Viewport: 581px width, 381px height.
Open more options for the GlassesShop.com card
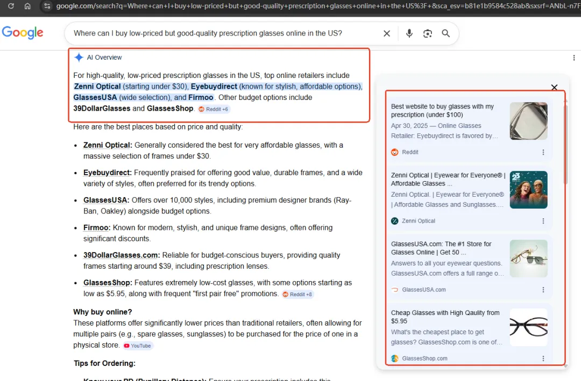coord(543,358)
